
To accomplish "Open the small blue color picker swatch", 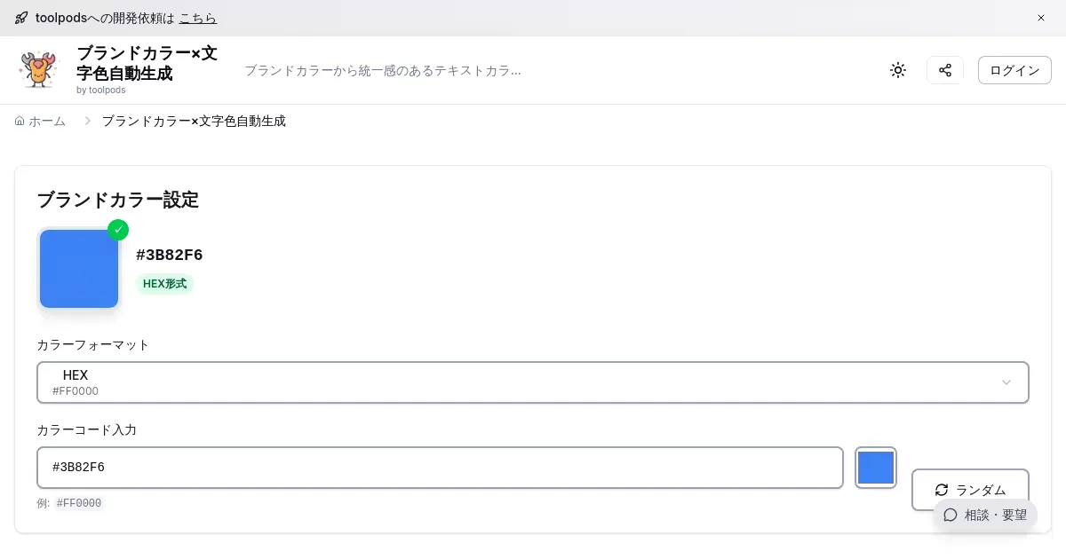I will [876, 468].
